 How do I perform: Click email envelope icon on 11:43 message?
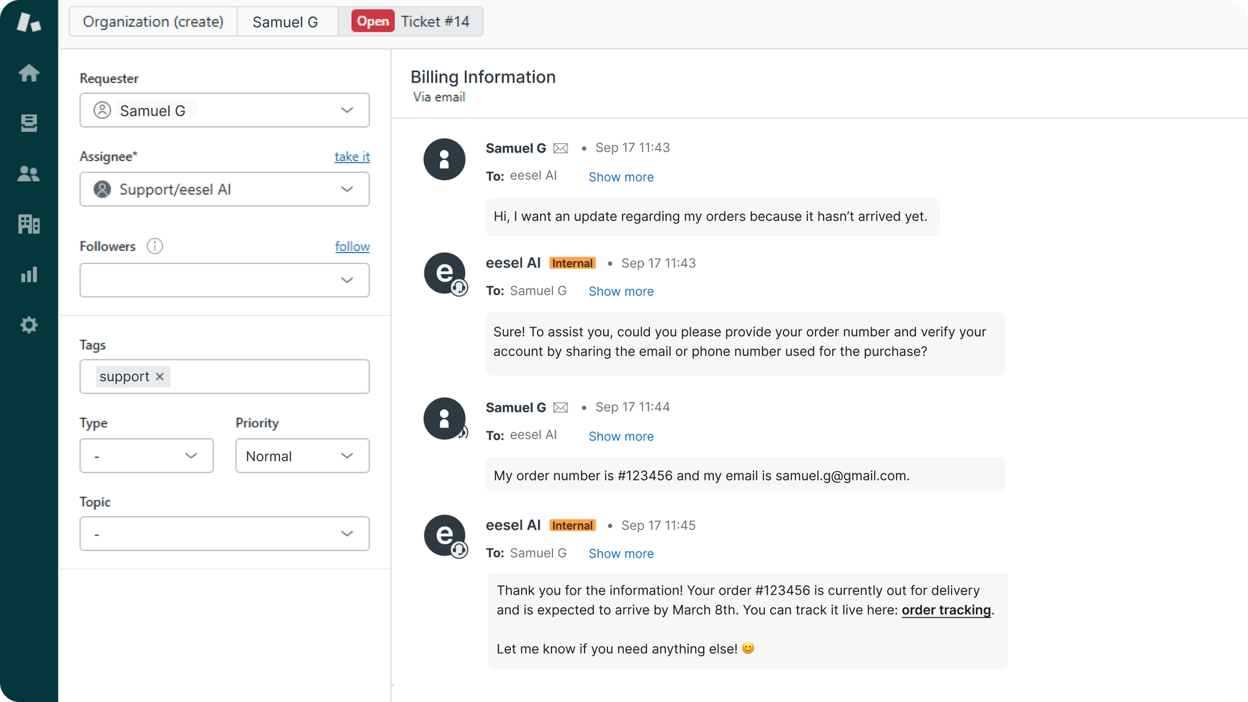tap(560, 149)
